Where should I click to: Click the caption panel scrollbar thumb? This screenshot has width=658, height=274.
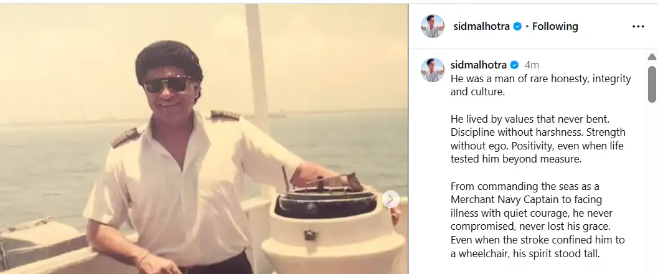(x=652, y=84)
